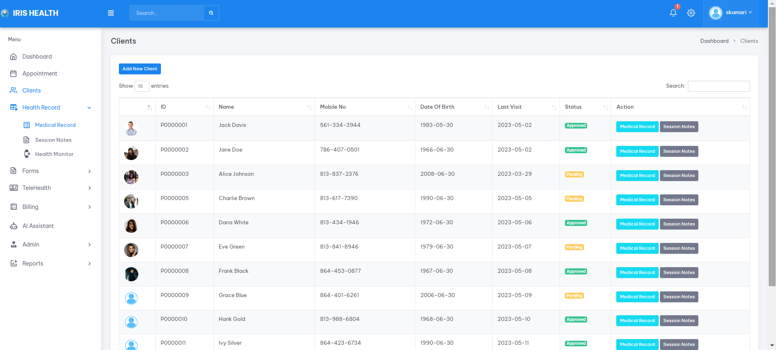Open Health Monitor submenu item
Viewport: 776px width, 350px height.
[54, 154]
